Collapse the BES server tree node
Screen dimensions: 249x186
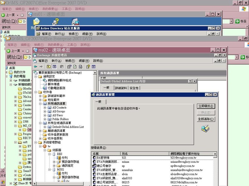coord(49,154)
